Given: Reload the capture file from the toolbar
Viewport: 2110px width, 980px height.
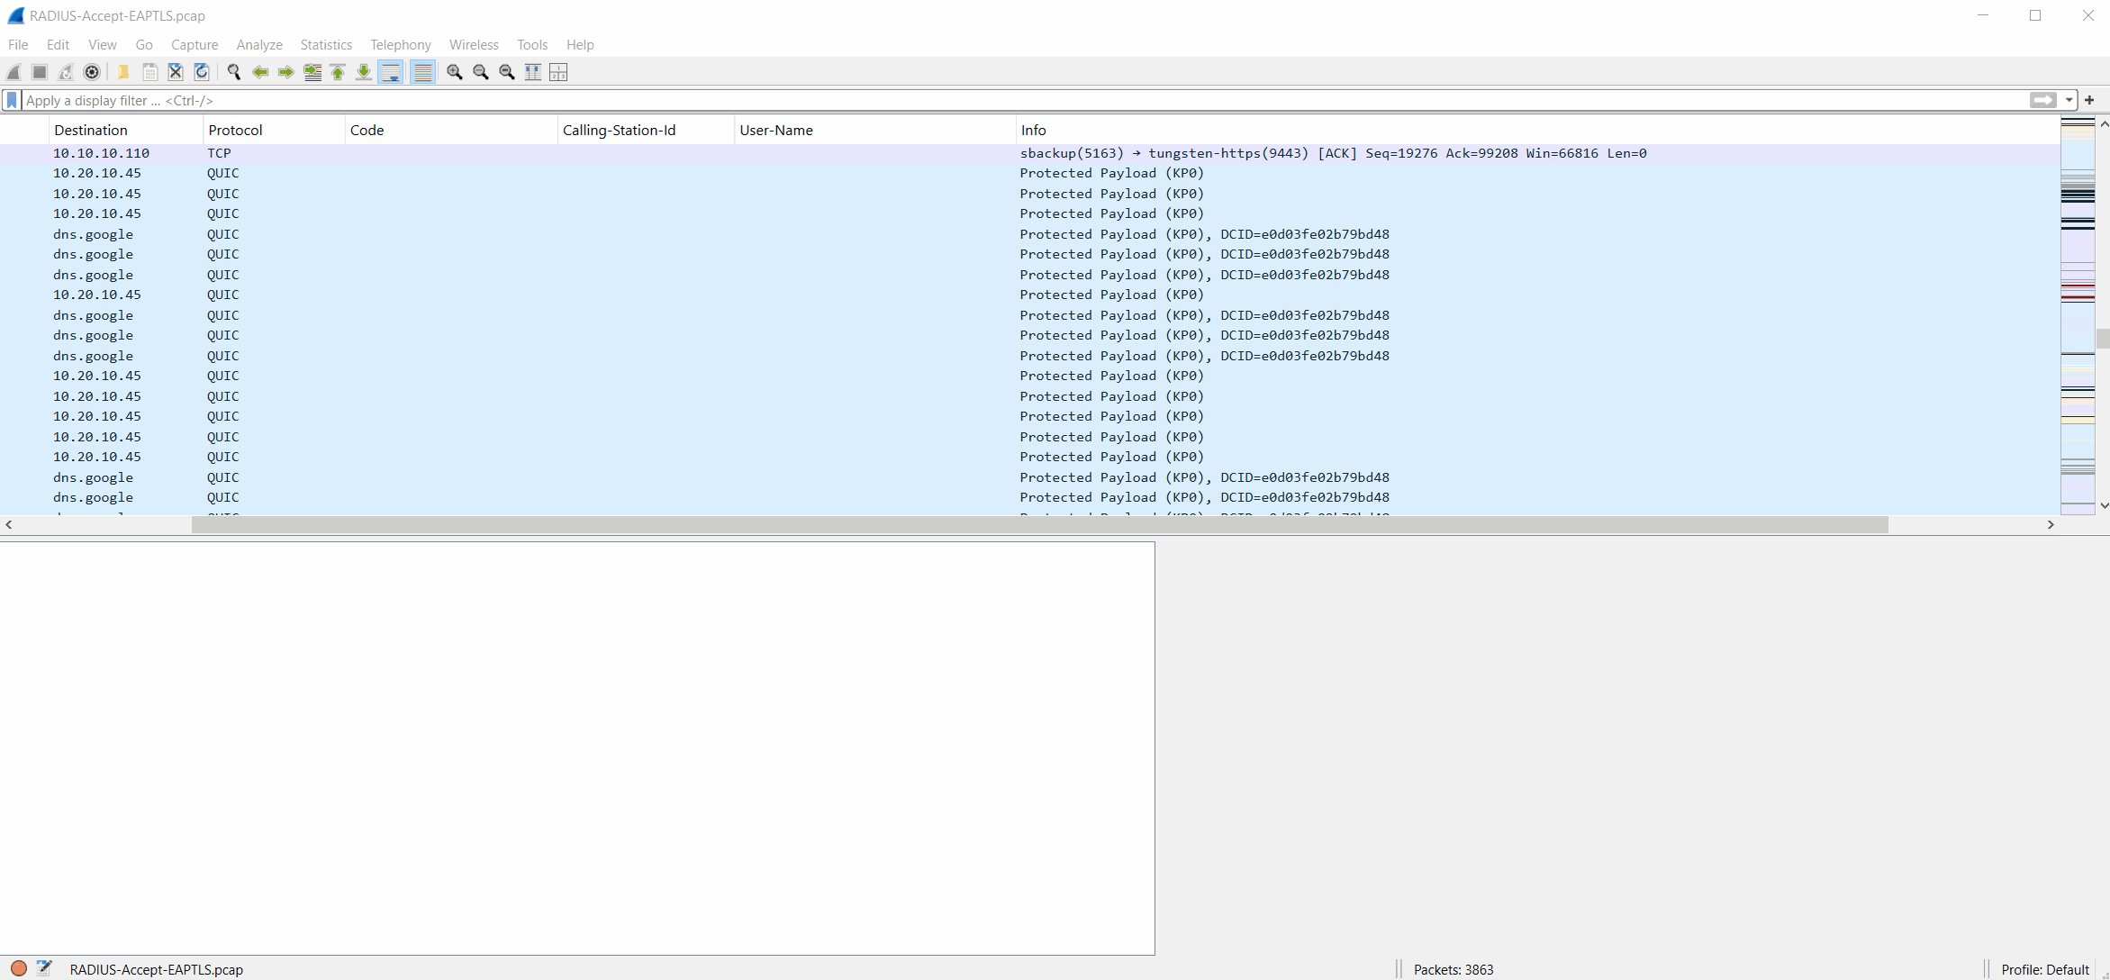Looking at the screenshot, I should tap(202, 72).
